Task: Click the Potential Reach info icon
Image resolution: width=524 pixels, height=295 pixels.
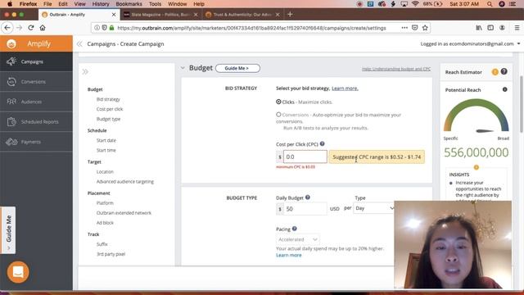Action: coord(504,89)
